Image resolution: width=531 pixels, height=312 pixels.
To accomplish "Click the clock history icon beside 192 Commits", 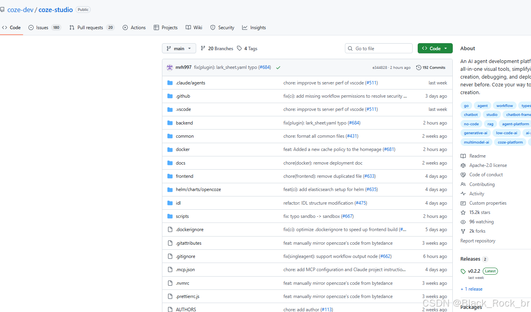I will coord(418,68).
